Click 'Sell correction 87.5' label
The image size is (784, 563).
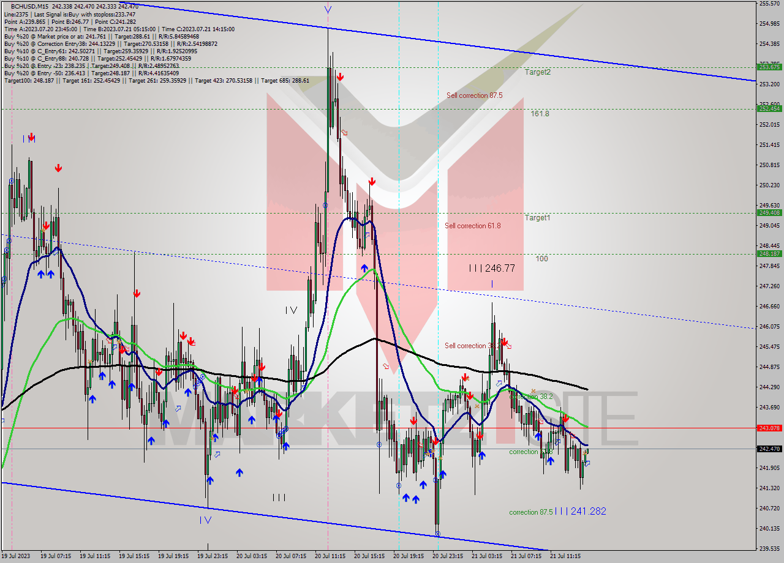click(x=475, y=95)
